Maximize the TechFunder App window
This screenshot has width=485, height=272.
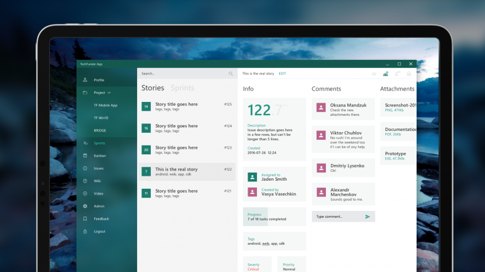[x=399, y=64]
